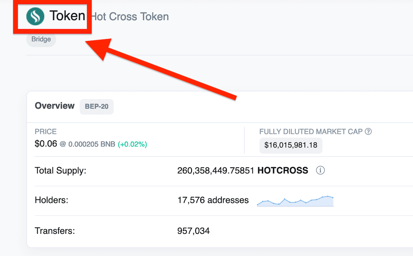Click the HOTCROSS symbol text

coord(283,171)
